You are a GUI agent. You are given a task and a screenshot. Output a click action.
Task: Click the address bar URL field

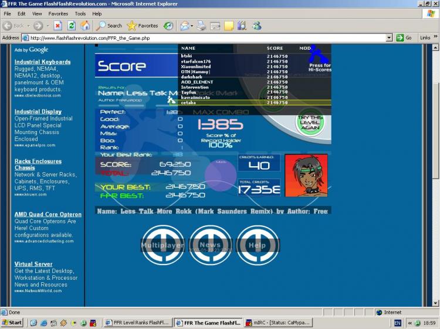(205, 38)
